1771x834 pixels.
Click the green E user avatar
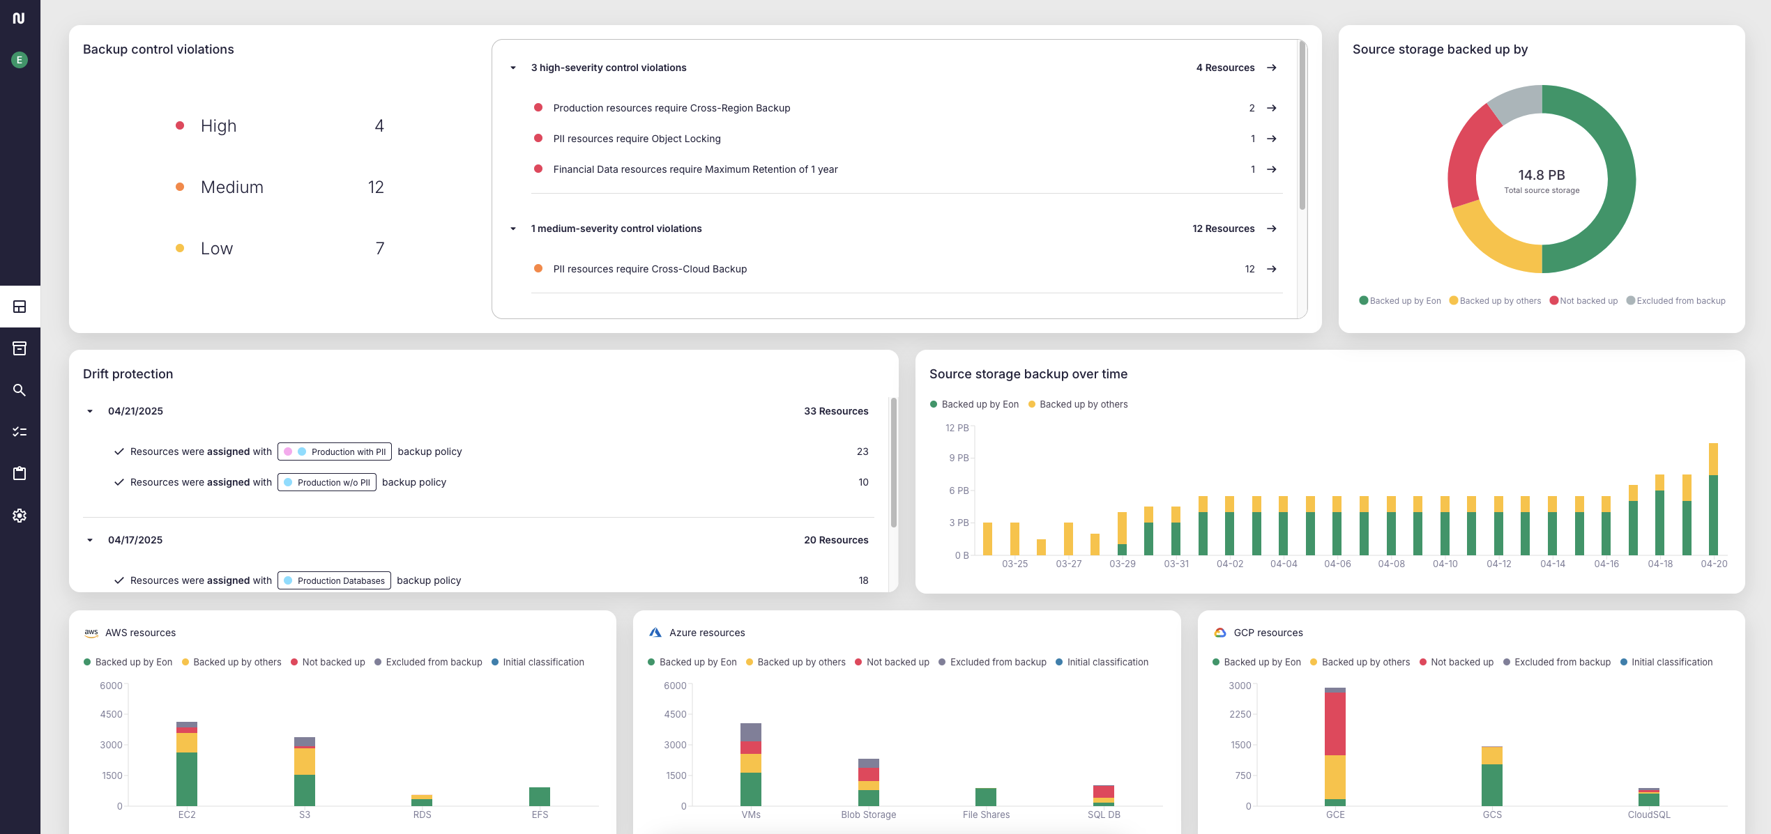pyautogui.click(x=20, y=60)
